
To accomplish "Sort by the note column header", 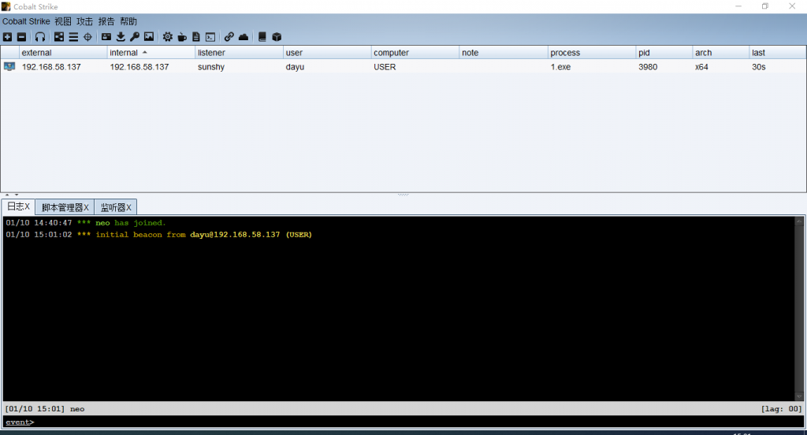I will click(504, 53).
